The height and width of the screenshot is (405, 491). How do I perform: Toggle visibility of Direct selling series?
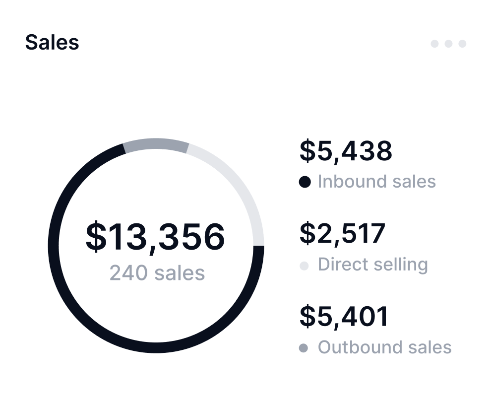pyautogui.click(x=372, y=265)
